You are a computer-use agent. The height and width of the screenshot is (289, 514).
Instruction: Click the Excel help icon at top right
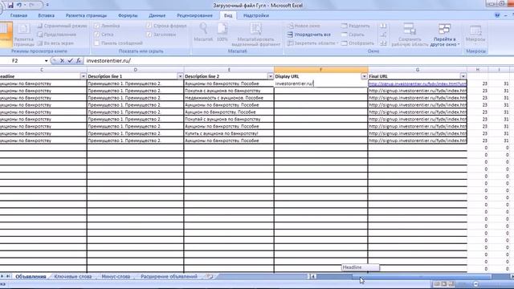click(497, 15)
